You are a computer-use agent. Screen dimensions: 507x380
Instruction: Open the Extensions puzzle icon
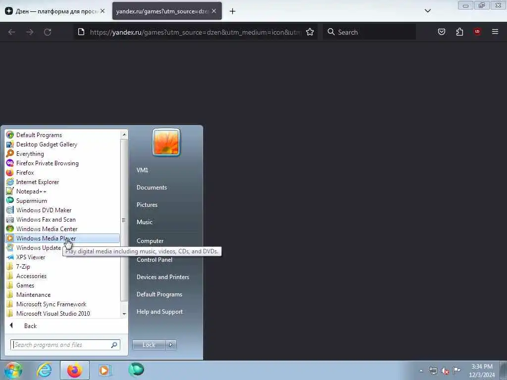pyautogui.click(x=459, y=32)
